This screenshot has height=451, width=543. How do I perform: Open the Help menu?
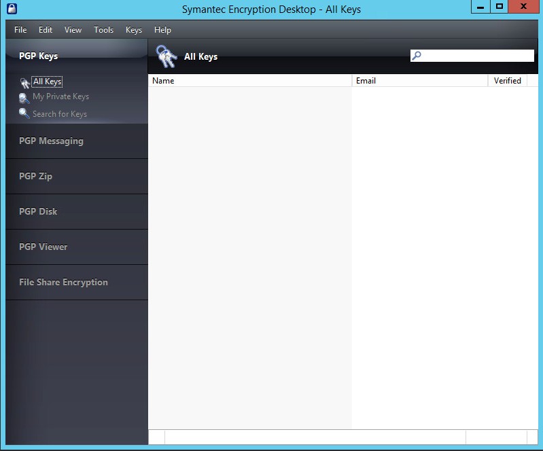[x=162, y=30]
